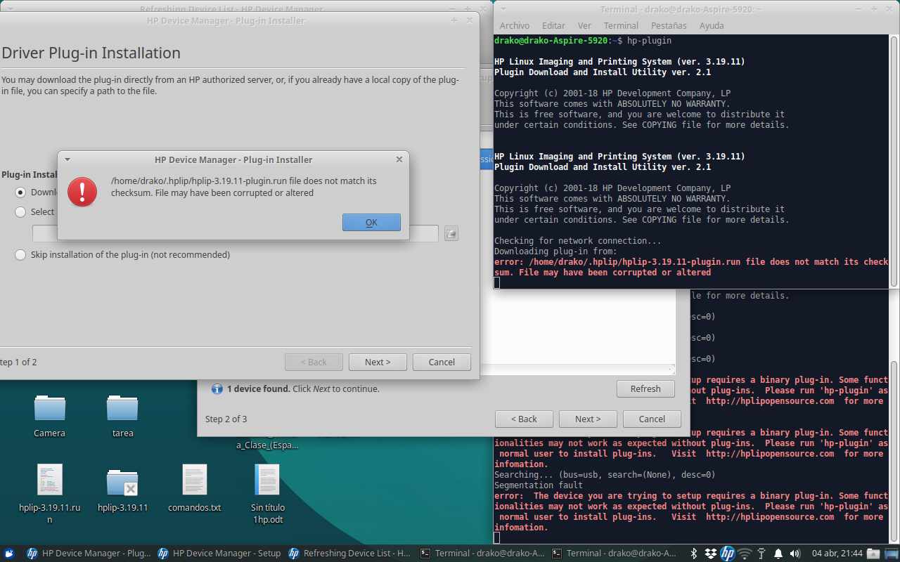Screen dimensions: 900x562
Task: Click the Dropbox tray icon
Action: (710, 554)
